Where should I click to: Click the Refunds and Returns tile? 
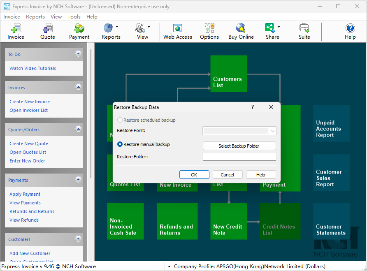[x=177, y=221]
